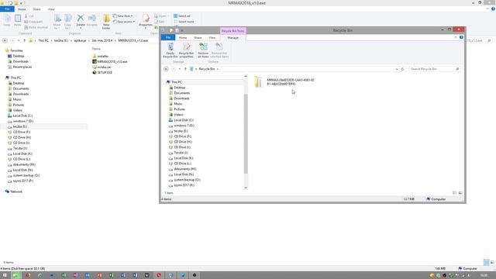
Task: Select Pictures in Recycle Bin navigation pane
Action: (x=179, y=109)
